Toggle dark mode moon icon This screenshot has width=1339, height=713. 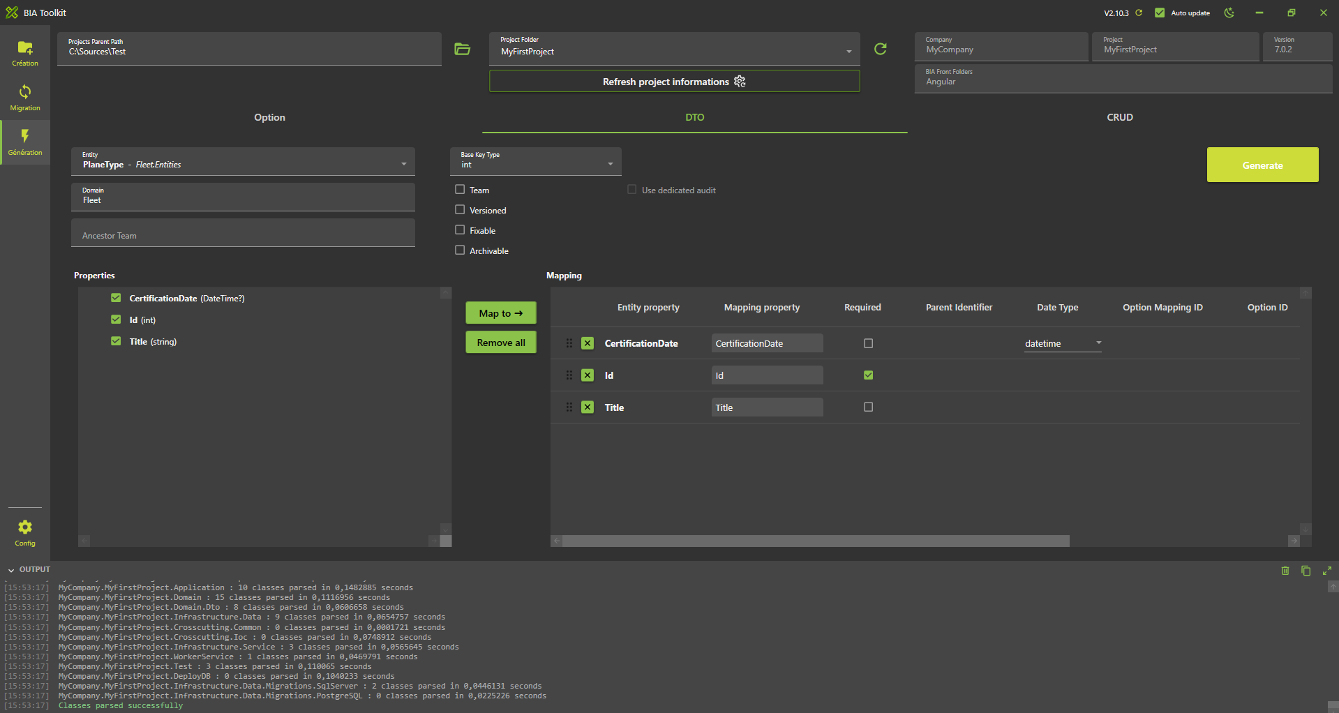pos(1229,13)
